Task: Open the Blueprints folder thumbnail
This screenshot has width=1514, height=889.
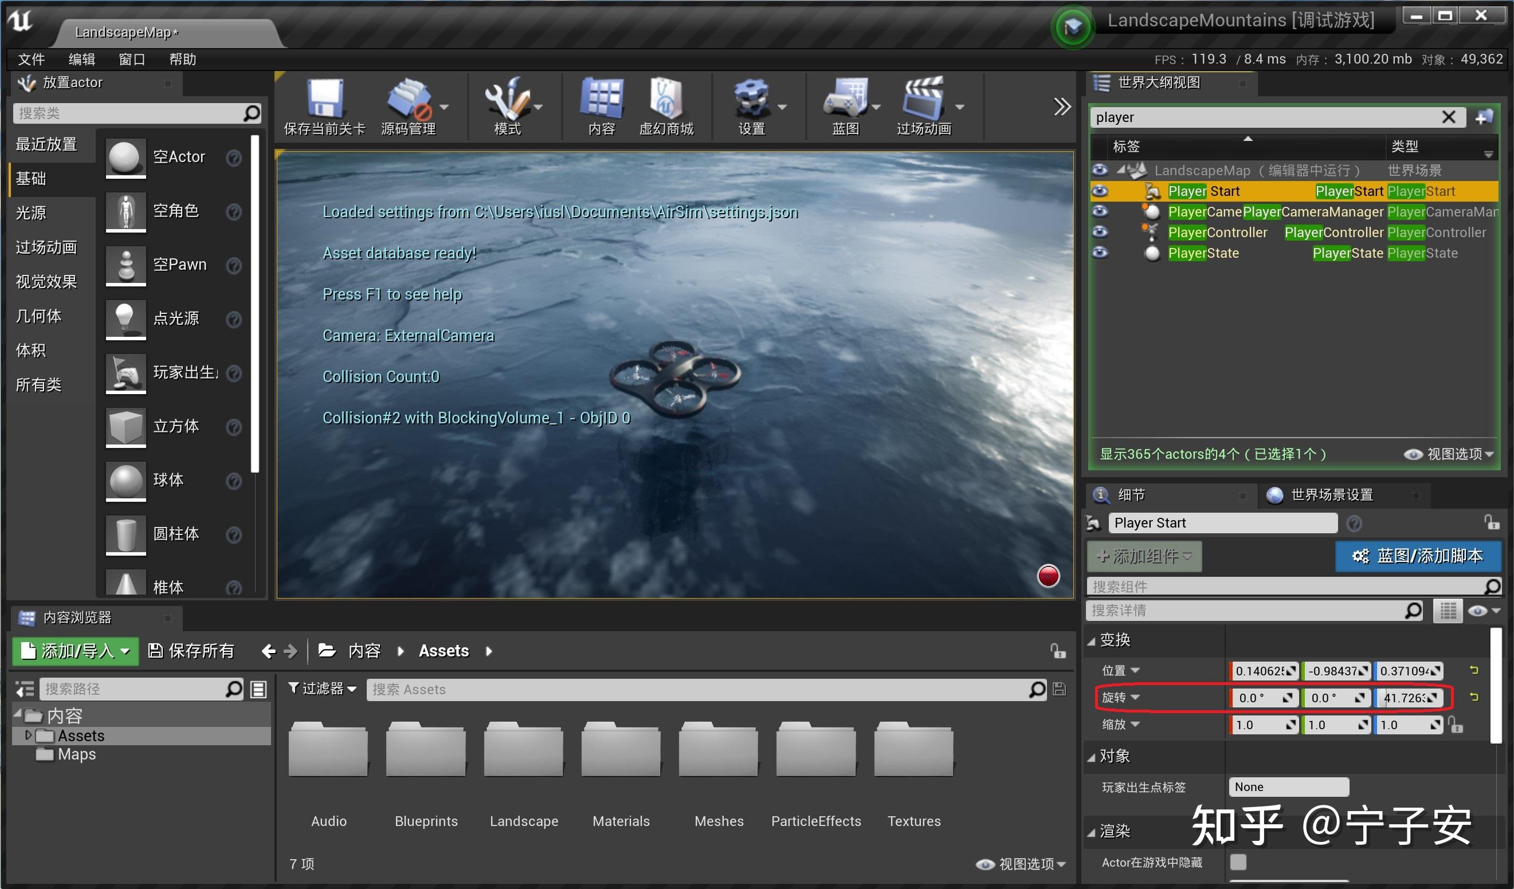Action: (x=426, y=751)
